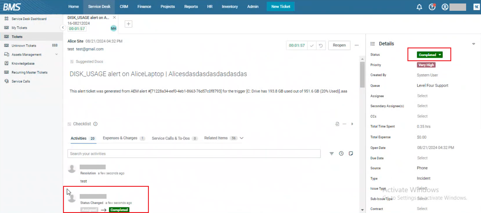Open the notifications bell
The image size is (481, 213).
point(419,7)
